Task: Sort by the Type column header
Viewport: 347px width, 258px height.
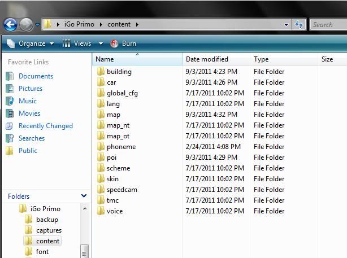Action: coord(284,59)
